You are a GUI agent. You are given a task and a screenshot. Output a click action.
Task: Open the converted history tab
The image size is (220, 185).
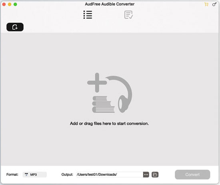[x=128, y=15]
